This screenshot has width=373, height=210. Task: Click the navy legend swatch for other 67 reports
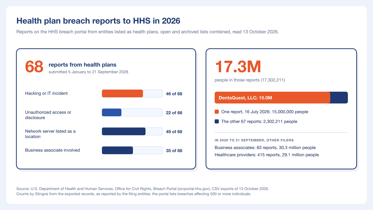tap(217, 121)
